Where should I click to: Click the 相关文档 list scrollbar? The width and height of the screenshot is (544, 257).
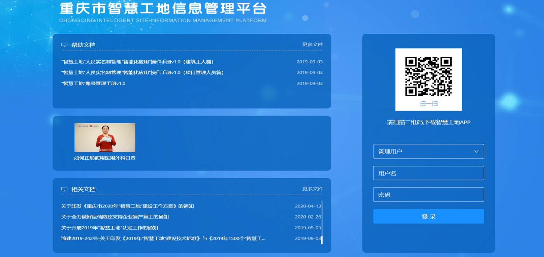point(322,222)
